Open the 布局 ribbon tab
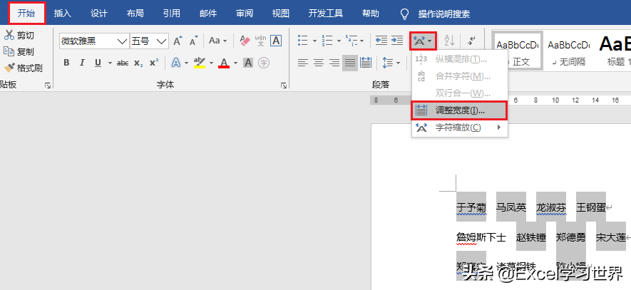The width and height of the screenshot is (631, 290). pos(135,14)
